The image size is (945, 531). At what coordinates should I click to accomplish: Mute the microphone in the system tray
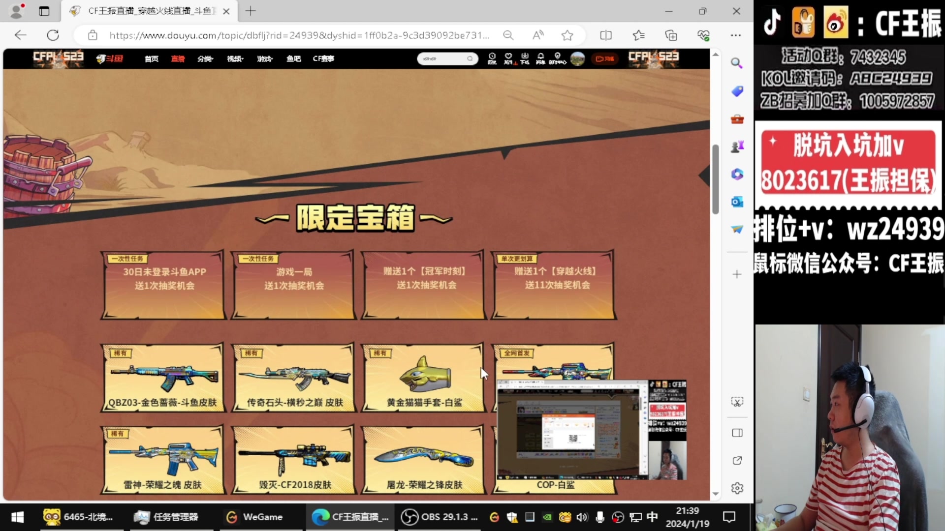600,517
